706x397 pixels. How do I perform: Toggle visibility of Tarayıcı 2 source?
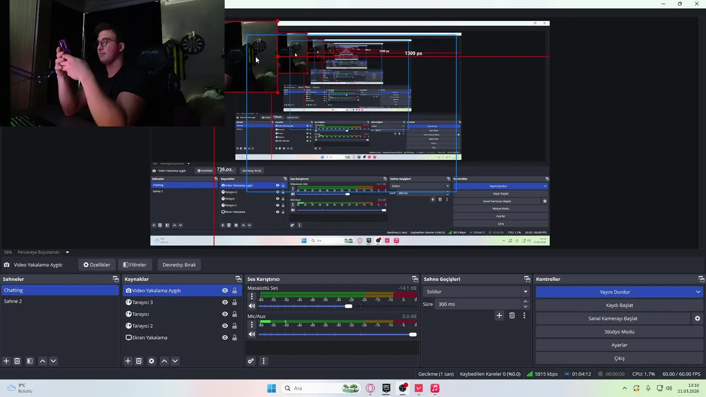[x=225, y=326]
